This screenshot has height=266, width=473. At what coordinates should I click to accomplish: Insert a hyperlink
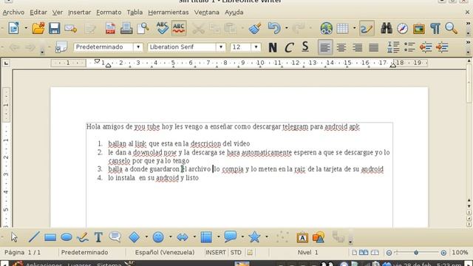(327, 28)
